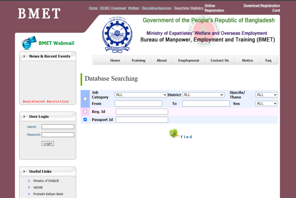Screen dimensions: 296x198
Task: Open the Home tab in main navigation bar
Action: click(115, 60)
